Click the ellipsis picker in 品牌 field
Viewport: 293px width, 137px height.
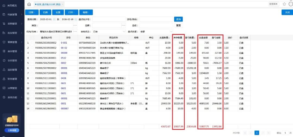coord(123,25)
